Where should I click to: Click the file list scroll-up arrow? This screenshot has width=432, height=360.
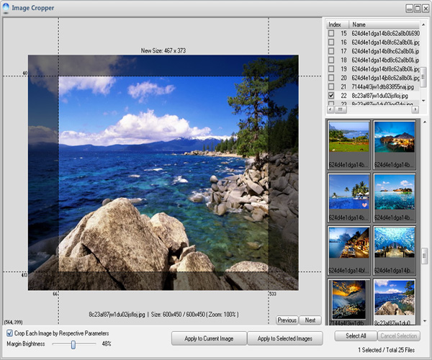coord(423,24)
